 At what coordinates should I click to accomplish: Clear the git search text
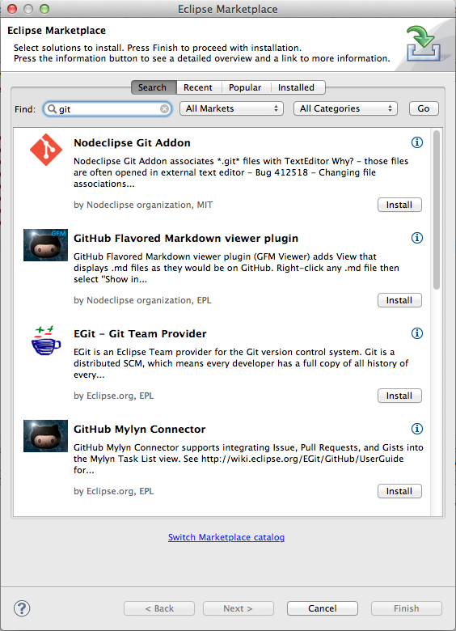pyautogui.click(x=164, y=109)
